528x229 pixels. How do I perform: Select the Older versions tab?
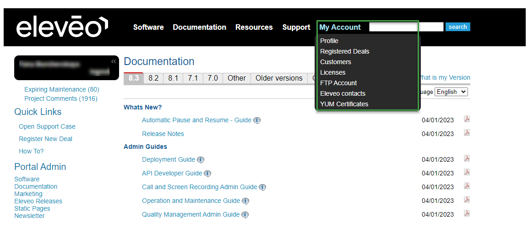click(x=279, y=78)
